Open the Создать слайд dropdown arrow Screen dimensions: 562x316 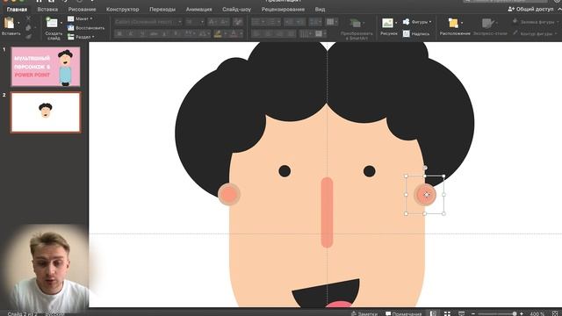61,24
